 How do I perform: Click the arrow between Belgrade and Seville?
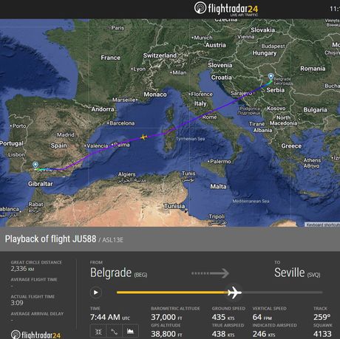point(211,273)
